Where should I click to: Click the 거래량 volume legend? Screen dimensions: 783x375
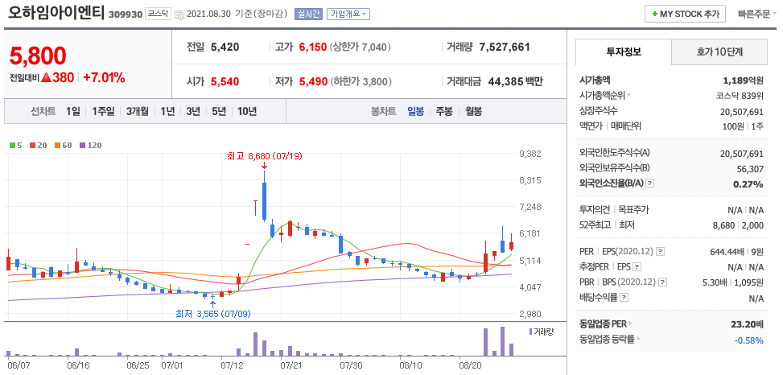pos(542,331)
